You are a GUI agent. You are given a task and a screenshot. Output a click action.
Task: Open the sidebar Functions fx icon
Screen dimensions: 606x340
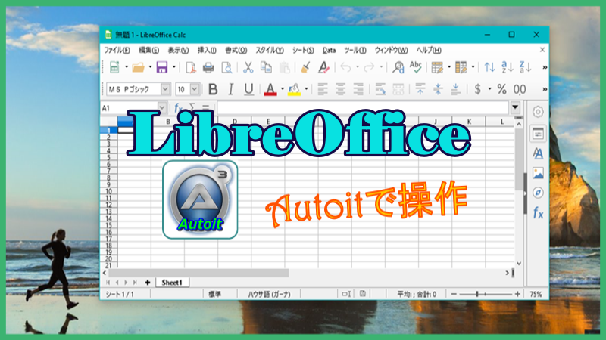pyautogui.click(x=538, y=213)
